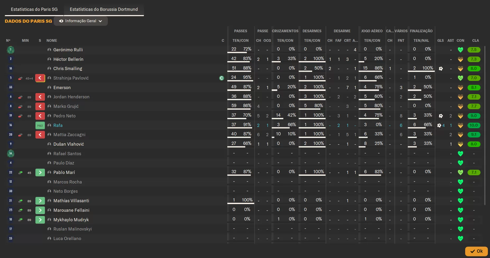Click green swap arrows for Pablo Marí
The height and width of the screenshot is (258, 490).
coord(20,172)
